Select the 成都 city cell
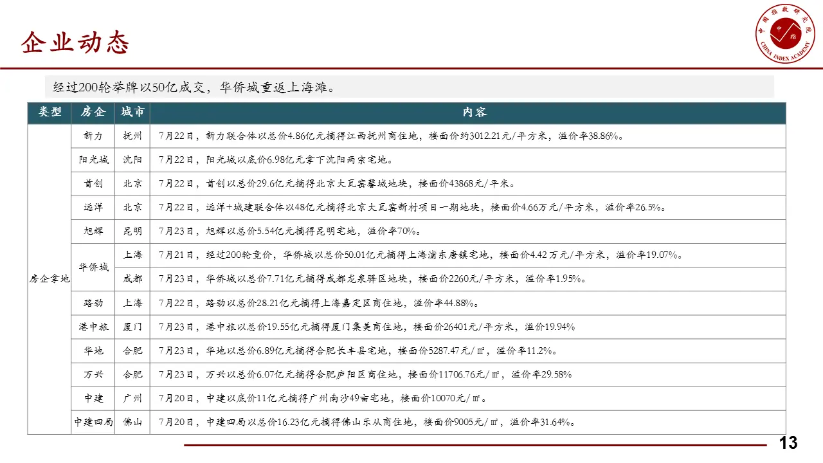 [132, 279]
